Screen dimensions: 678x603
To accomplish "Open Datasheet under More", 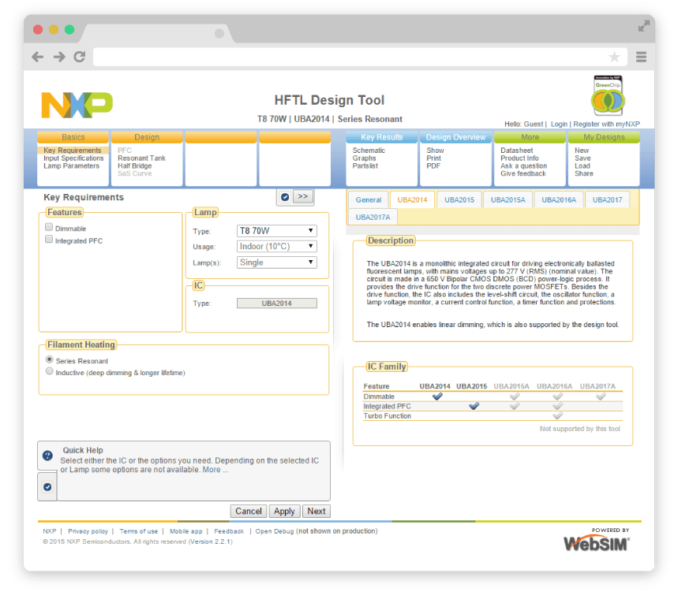I will pyautogui.click(x=517, y=151).
